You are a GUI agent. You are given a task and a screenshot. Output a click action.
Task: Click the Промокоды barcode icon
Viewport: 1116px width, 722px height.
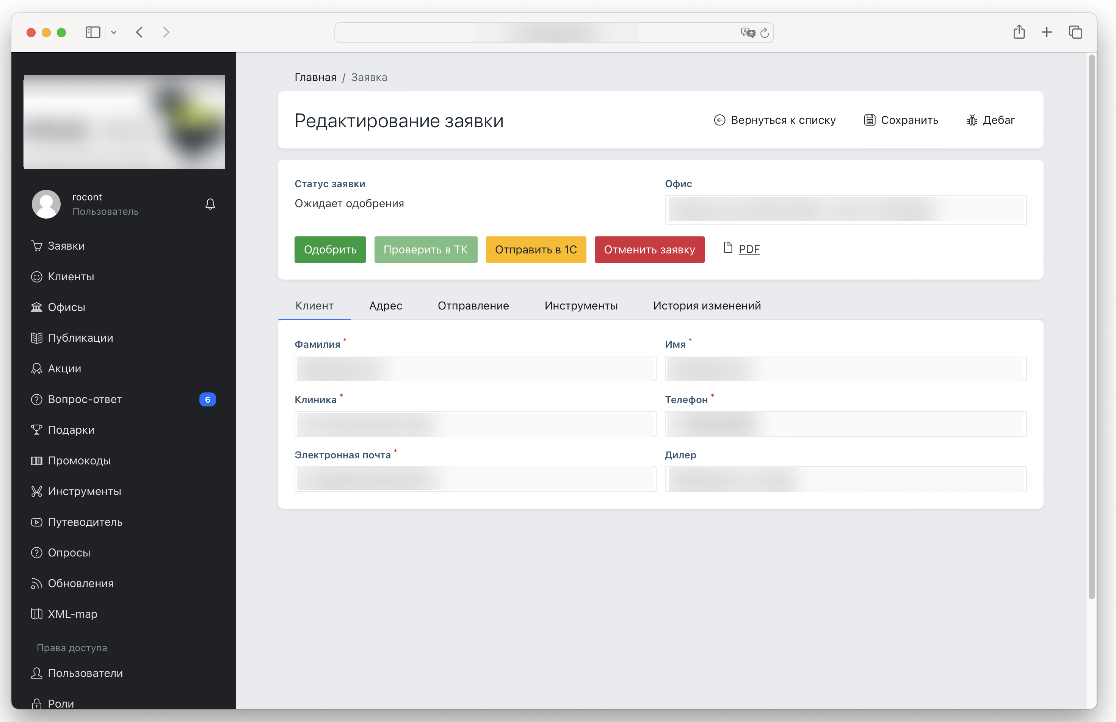(36, 461)
